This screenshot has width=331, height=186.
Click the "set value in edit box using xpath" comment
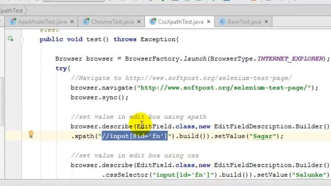(x=139, y=117)
